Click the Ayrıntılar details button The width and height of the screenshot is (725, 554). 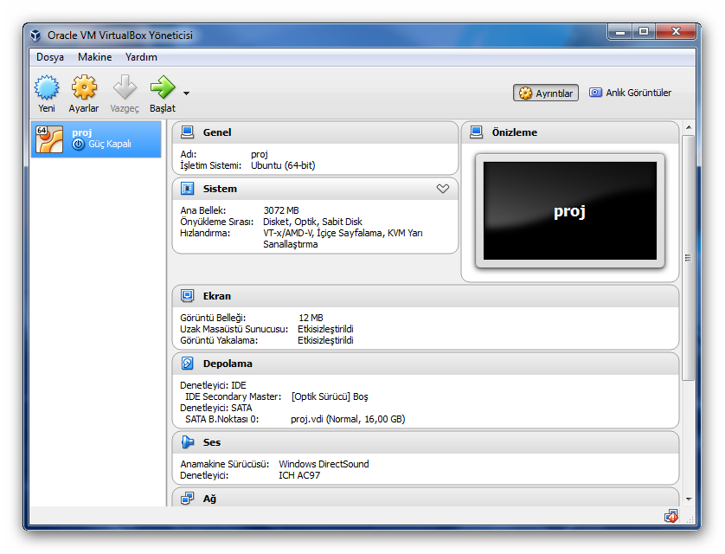[546, 93]
